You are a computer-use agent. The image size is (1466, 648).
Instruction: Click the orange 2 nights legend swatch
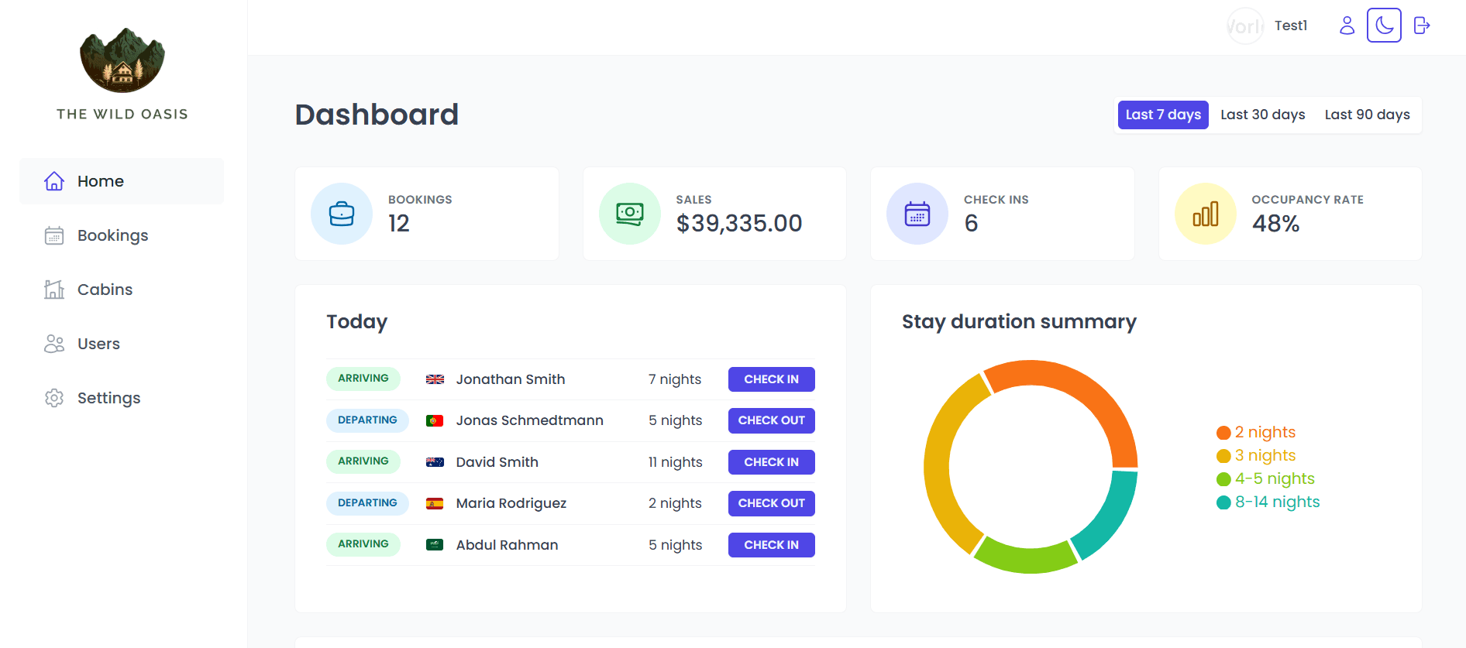pos(1223,433)
